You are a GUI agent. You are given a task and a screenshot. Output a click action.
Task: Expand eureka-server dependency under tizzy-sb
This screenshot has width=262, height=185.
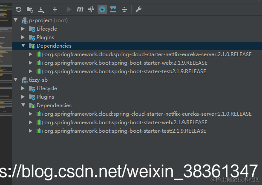[30, 114]
